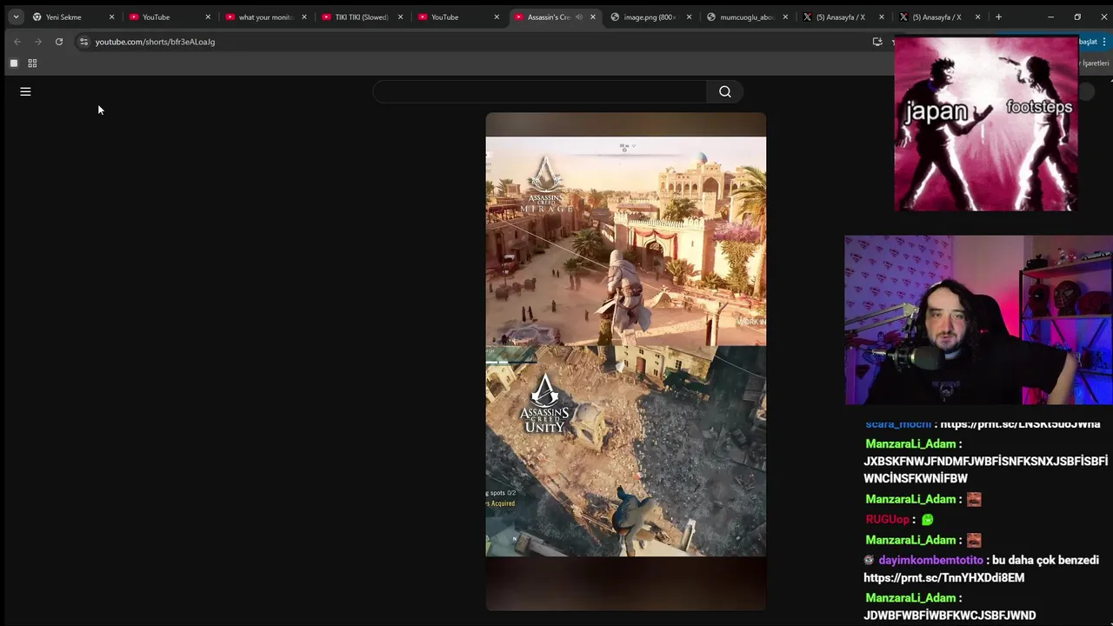Open the YouTube hamburger guide menu
Viewport: 1113px width, 626px height.
tap(25, 91)
